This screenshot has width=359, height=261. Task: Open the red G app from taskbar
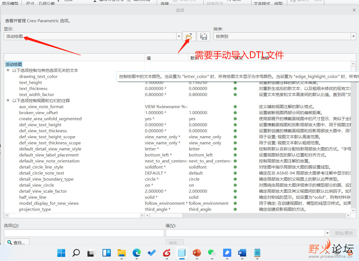pos(167,253)
